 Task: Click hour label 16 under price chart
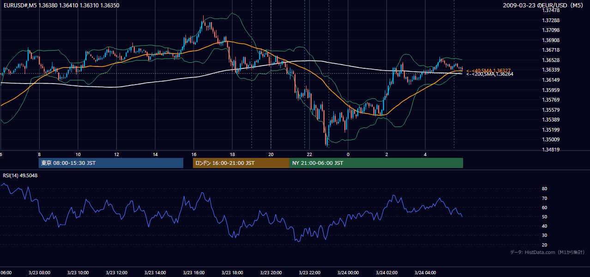pyautogui.click(x=194, y=155)
